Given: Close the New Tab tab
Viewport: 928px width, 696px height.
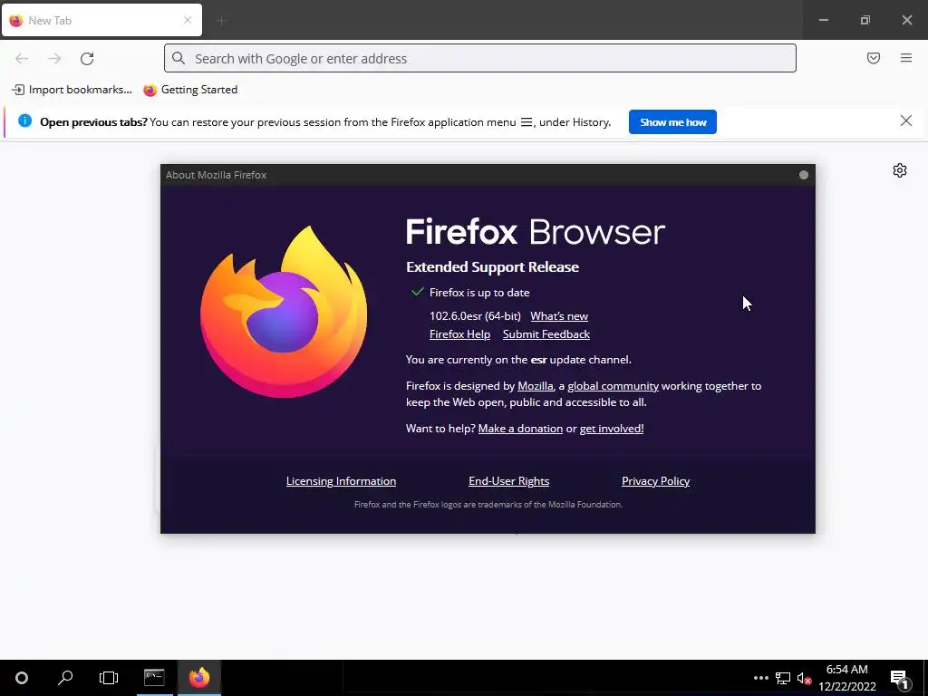Looking at the screenshot, I should (188, 20).
